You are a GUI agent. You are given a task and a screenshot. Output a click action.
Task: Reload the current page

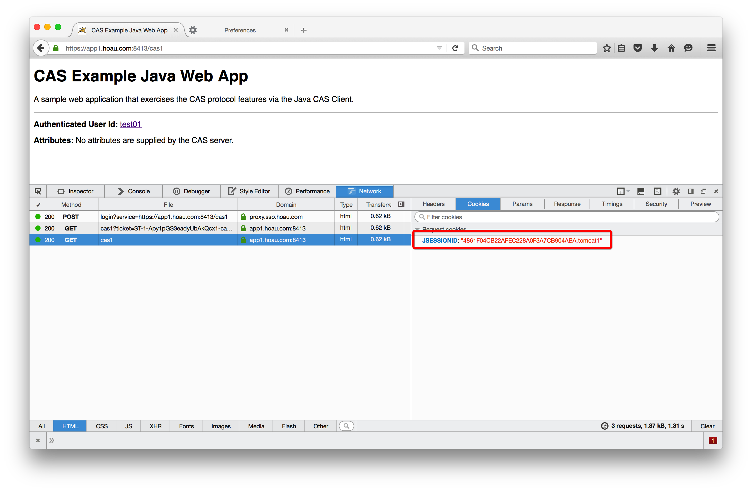[455, 48]
